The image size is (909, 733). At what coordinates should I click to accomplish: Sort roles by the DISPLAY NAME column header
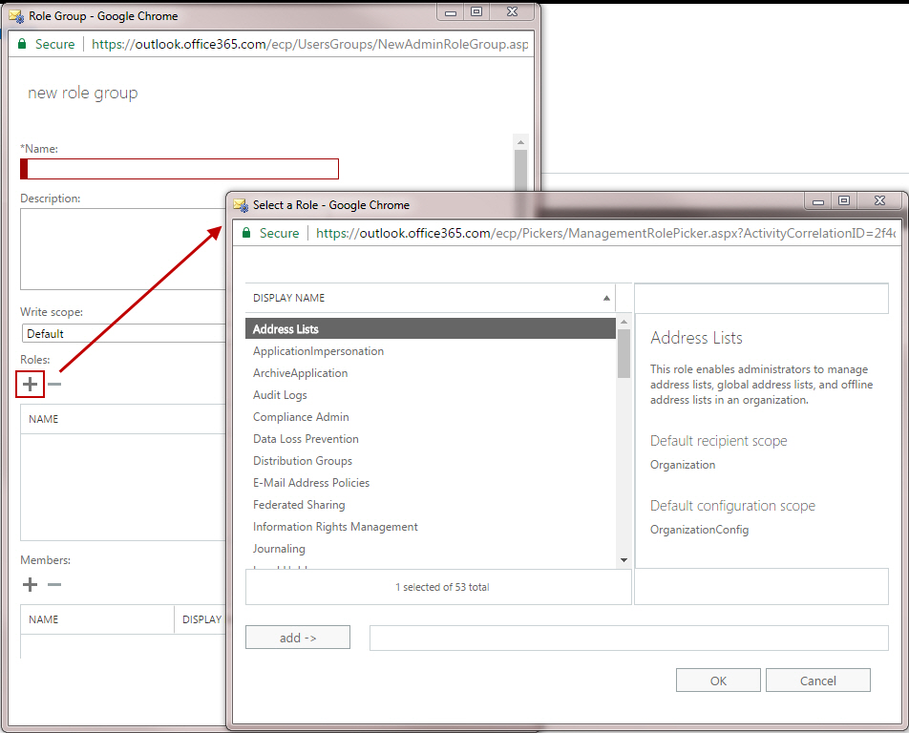pos(430,298)
